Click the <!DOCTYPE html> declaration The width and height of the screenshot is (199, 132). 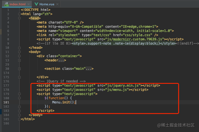(x=36, y=10)
